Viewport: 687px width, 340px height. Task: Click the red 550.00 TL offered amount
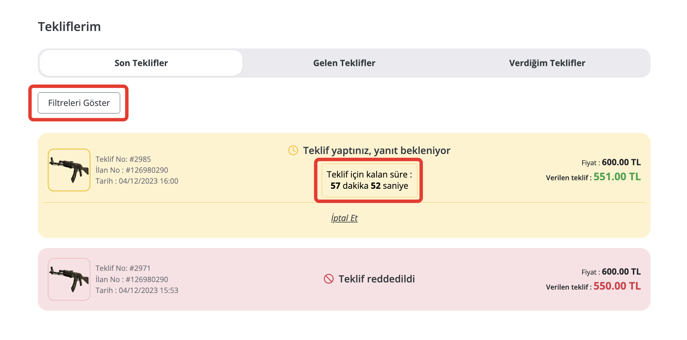(x=617, y=286)
